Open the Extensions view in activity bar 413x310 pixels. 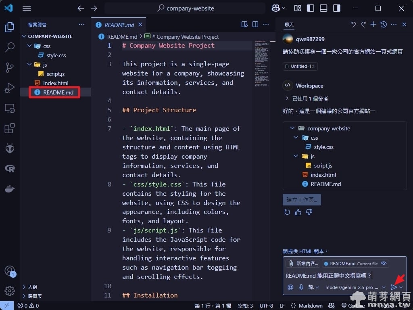[x=10, y=128]
